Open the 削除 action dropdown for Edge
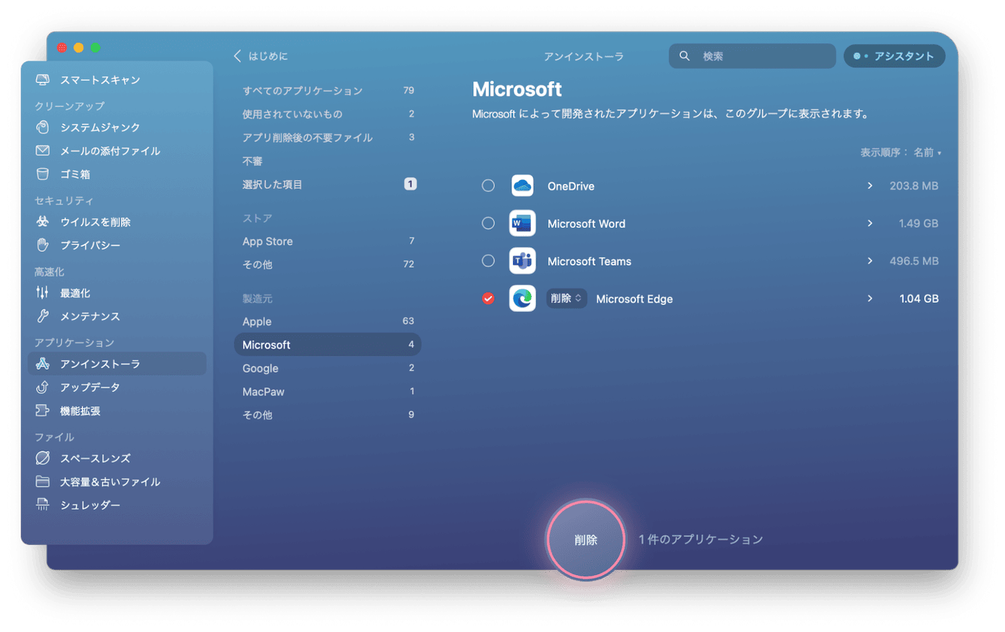 tap(566, 298)
